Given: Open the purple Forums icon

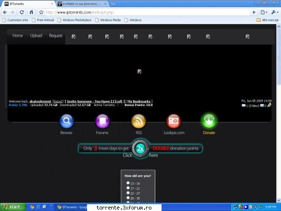Looking at the screenshot, I should (102, 121).
